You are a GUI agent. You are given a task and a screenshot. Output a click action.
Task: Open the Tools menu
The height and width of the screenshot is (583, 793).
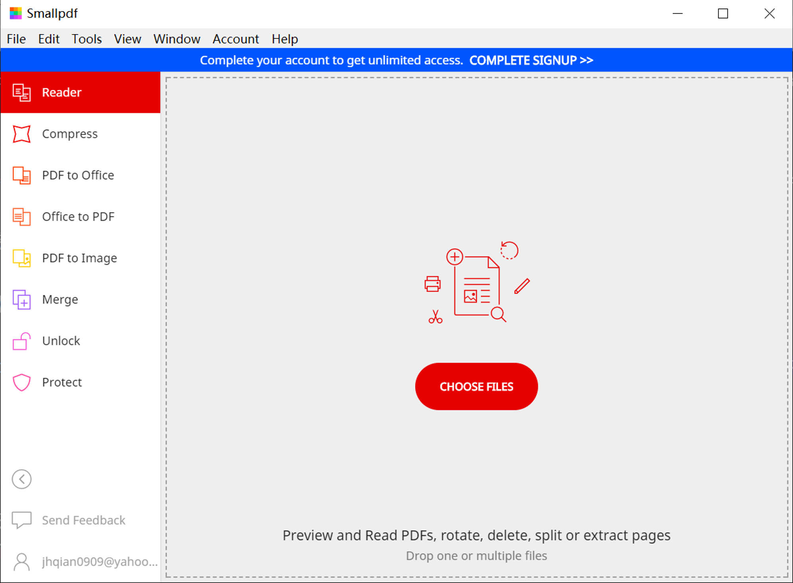[86, 39]
